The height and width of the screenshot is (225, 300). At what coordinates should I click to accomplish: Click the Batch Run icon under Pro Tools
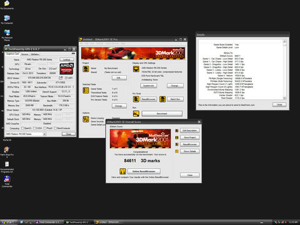(162, 99)
